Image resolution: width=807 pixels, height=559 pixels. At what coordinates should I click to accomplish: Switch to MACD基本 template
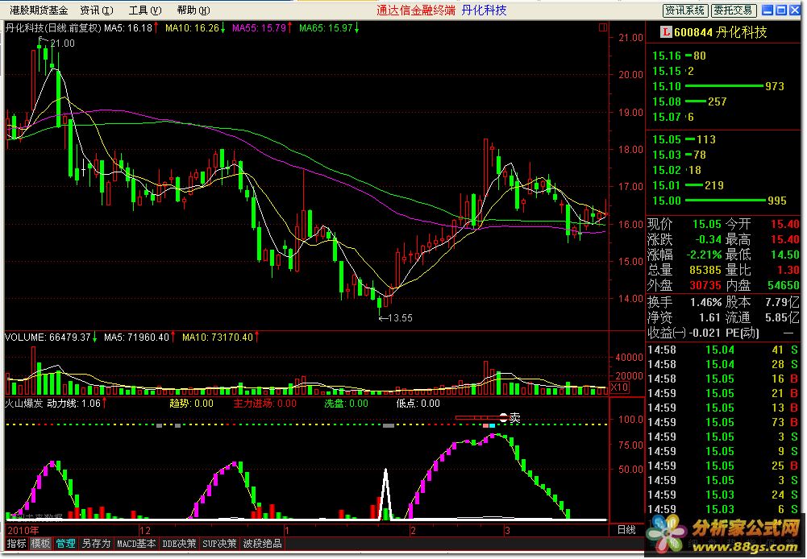click(136, 543)
